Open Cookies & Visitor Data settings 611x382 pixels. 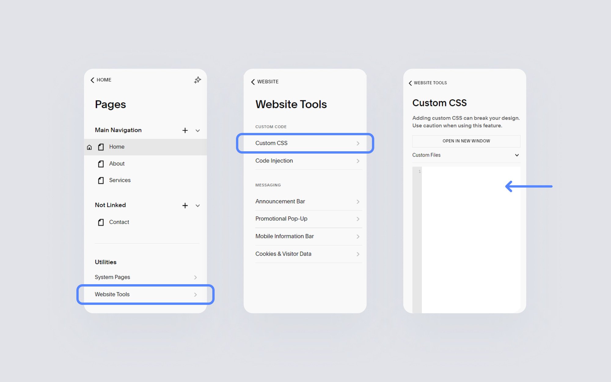click(309, 254)
